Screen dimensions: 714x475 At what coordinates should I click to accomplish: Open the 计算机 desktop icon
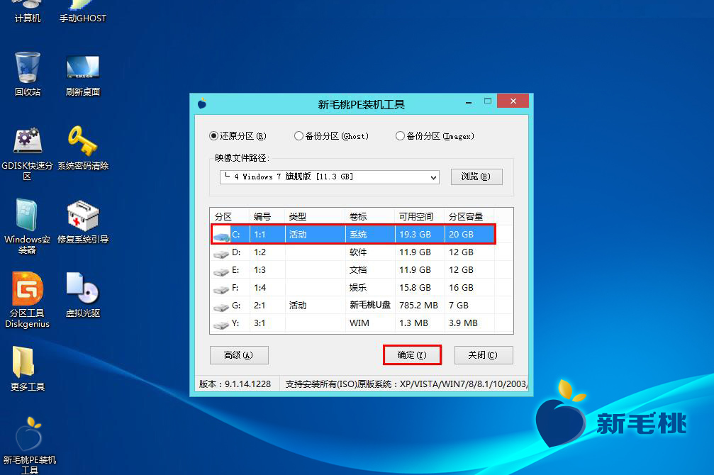click(x=28, y=11)
